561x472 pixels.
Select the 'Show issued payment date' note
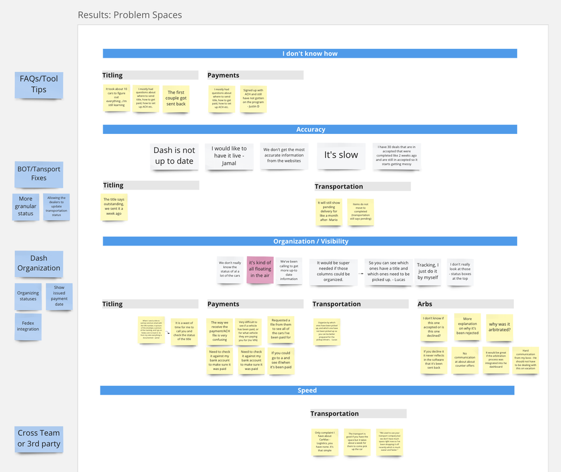click(x=59, y=297)
